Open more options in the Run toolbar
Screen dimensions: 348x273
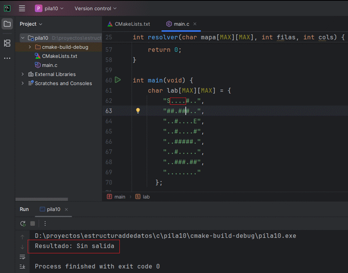pos(45,223)
